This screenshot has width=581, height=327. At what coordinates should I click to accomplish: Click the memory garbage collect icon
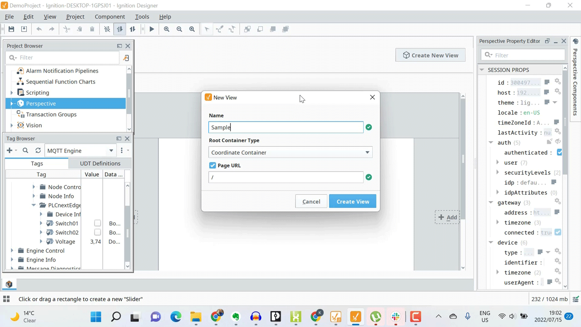576,299
